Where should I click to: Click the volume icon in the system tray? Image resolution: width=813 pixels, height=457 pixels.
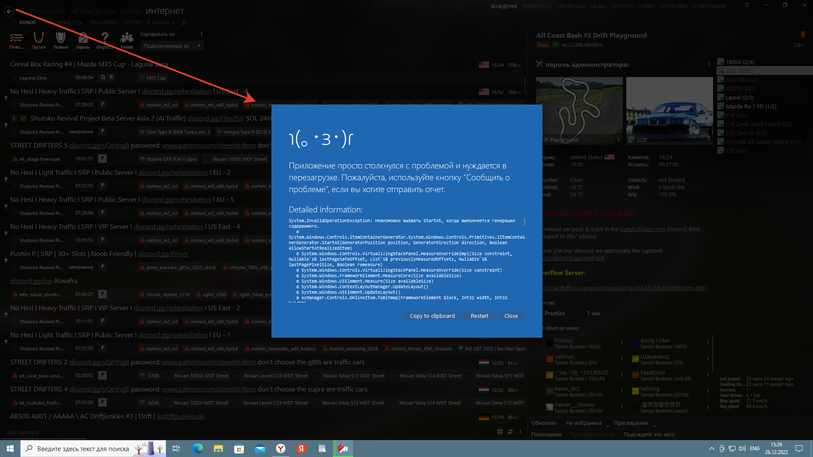point(742,449)
